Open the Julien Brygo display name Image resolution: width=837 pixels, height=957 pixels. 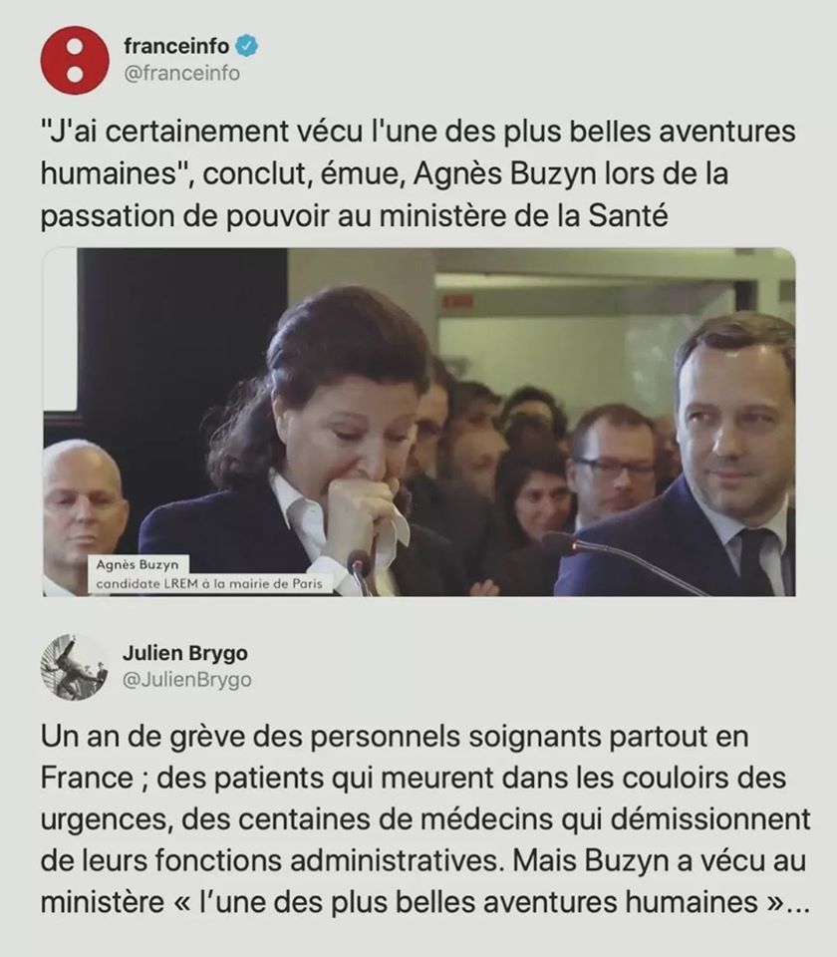coord(185,653)
